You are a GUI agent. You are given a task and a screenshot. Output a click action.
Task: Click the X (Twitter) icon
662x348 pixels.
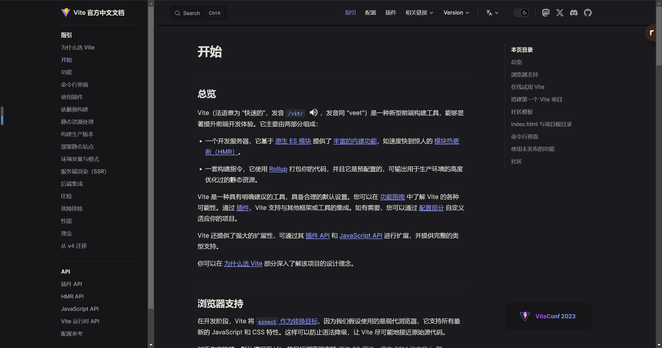(x=560, y=13)
